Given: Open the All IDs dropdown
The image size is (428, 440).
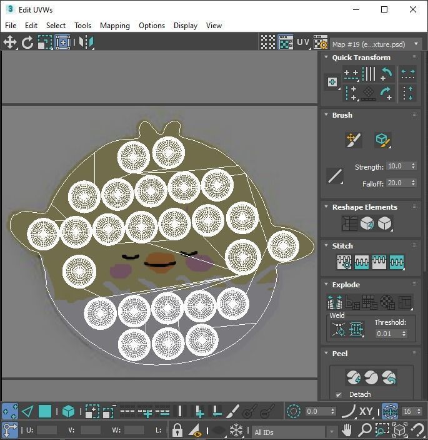Looking at the screenshot, I should (x=294, y=432).
